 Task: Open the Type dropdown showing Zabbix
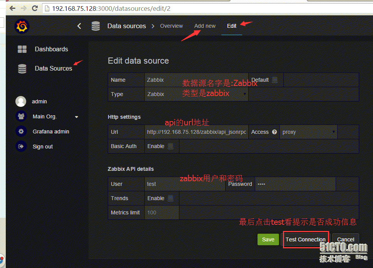196,94
